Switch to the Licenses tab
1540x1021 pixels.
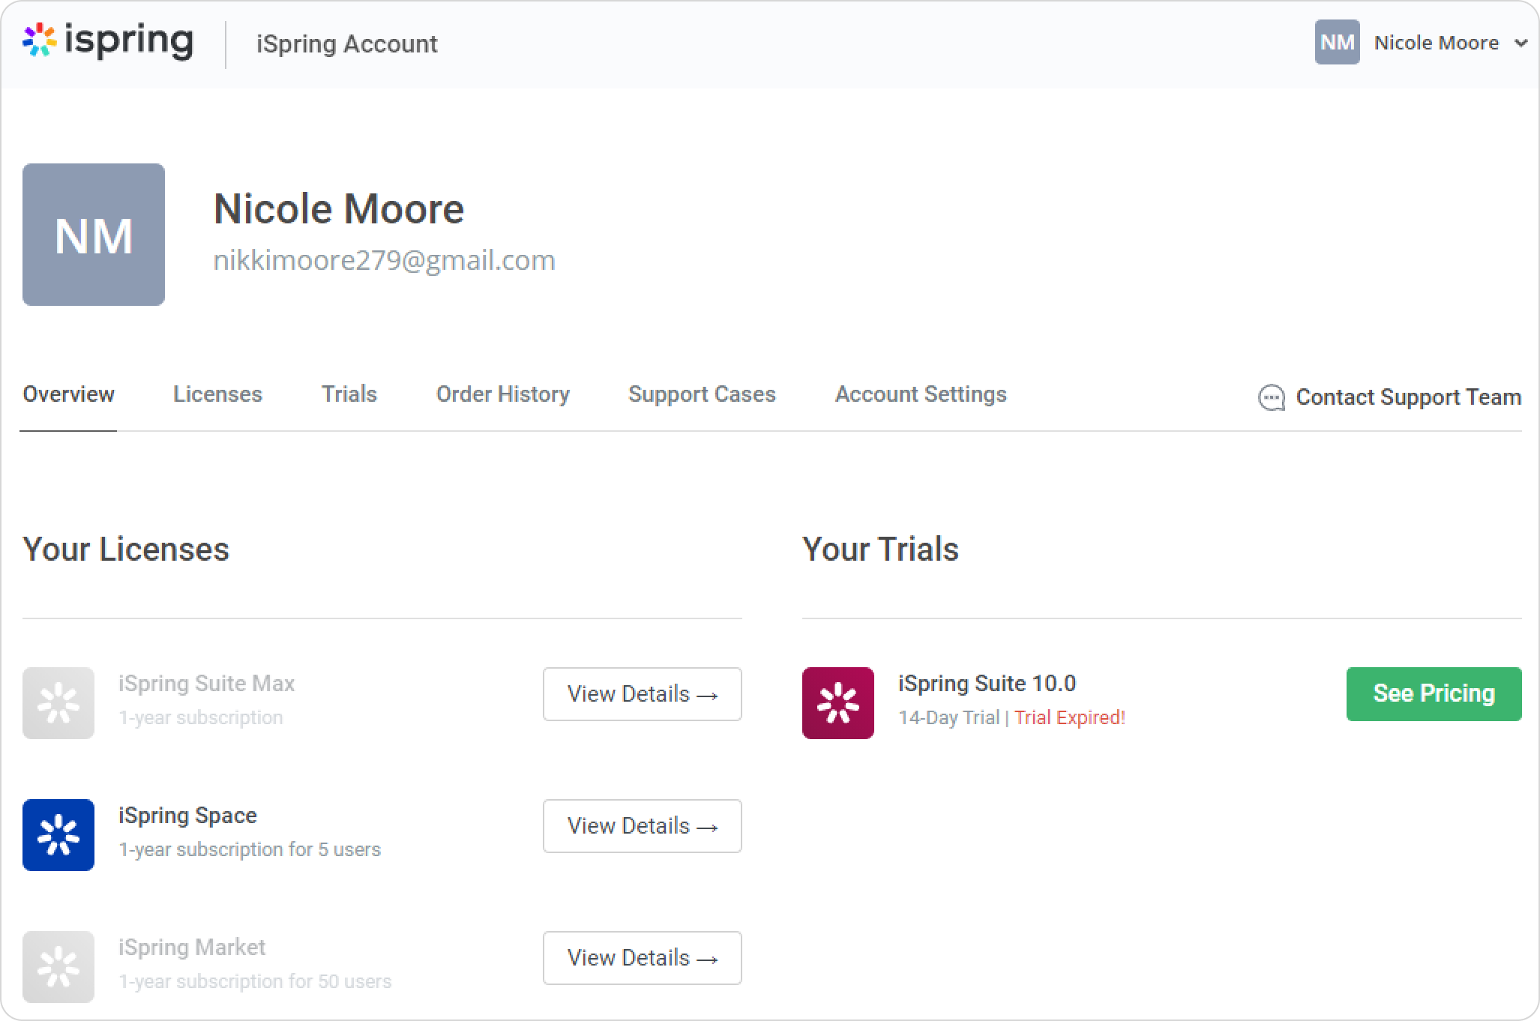[217, 394]
